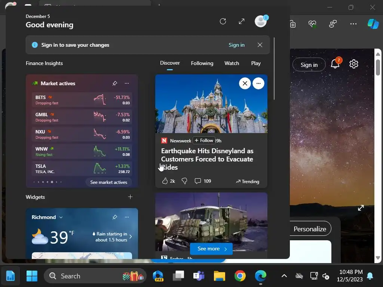Pin the Richmond weather widget

tap(115, 217)
